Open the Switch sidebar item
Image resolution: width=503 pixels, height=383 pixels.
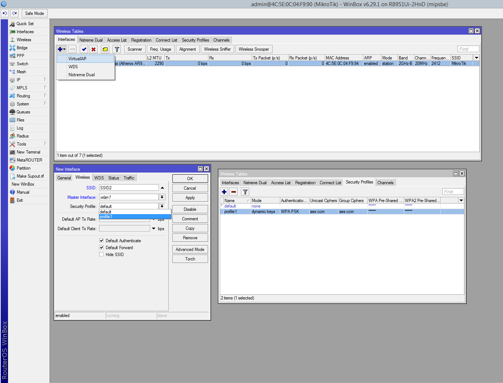coord(22,64)
